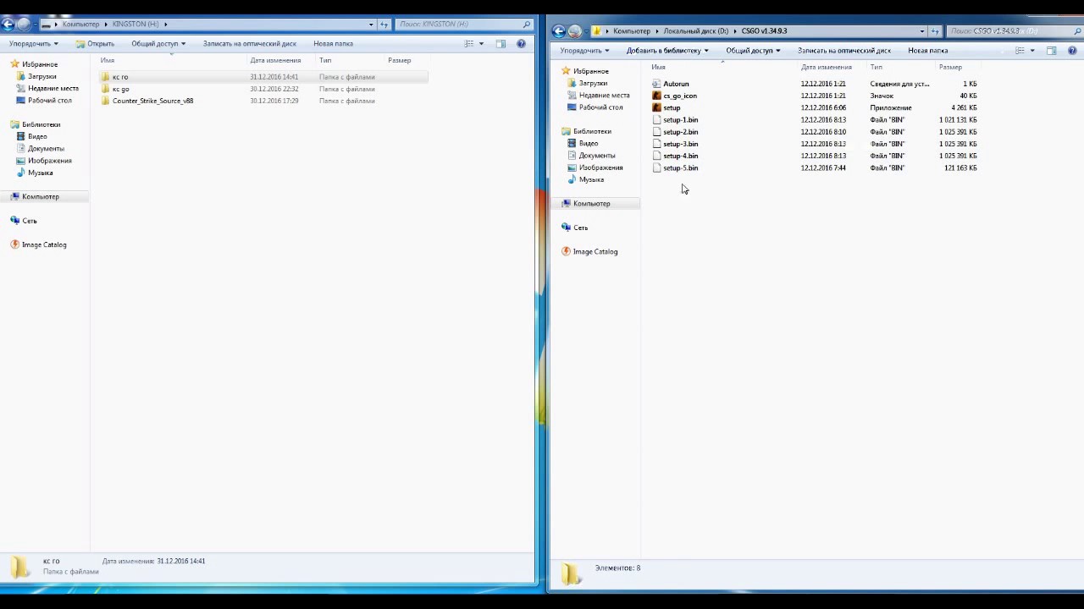Click Новая папка in the KINGSTON window
The height and width of the screenshot is (609, 1084).
[334, 44]
